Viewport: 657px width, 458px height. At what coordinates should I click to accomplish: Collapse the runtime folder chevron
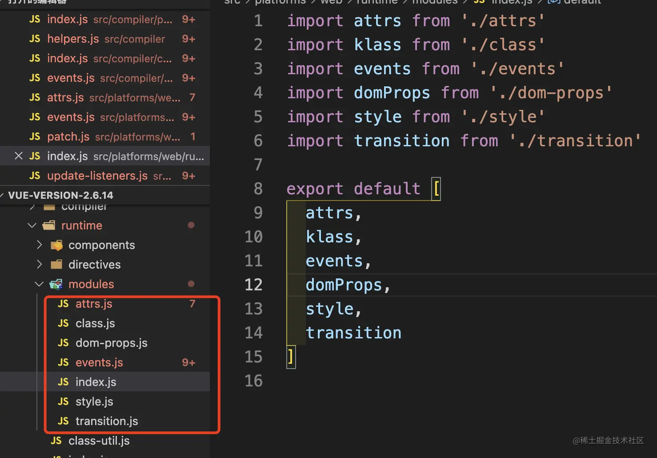click(32, 225)
